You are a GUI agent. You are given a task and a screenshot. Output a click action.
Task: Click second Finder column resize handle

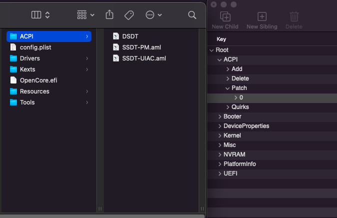[202, 208]
